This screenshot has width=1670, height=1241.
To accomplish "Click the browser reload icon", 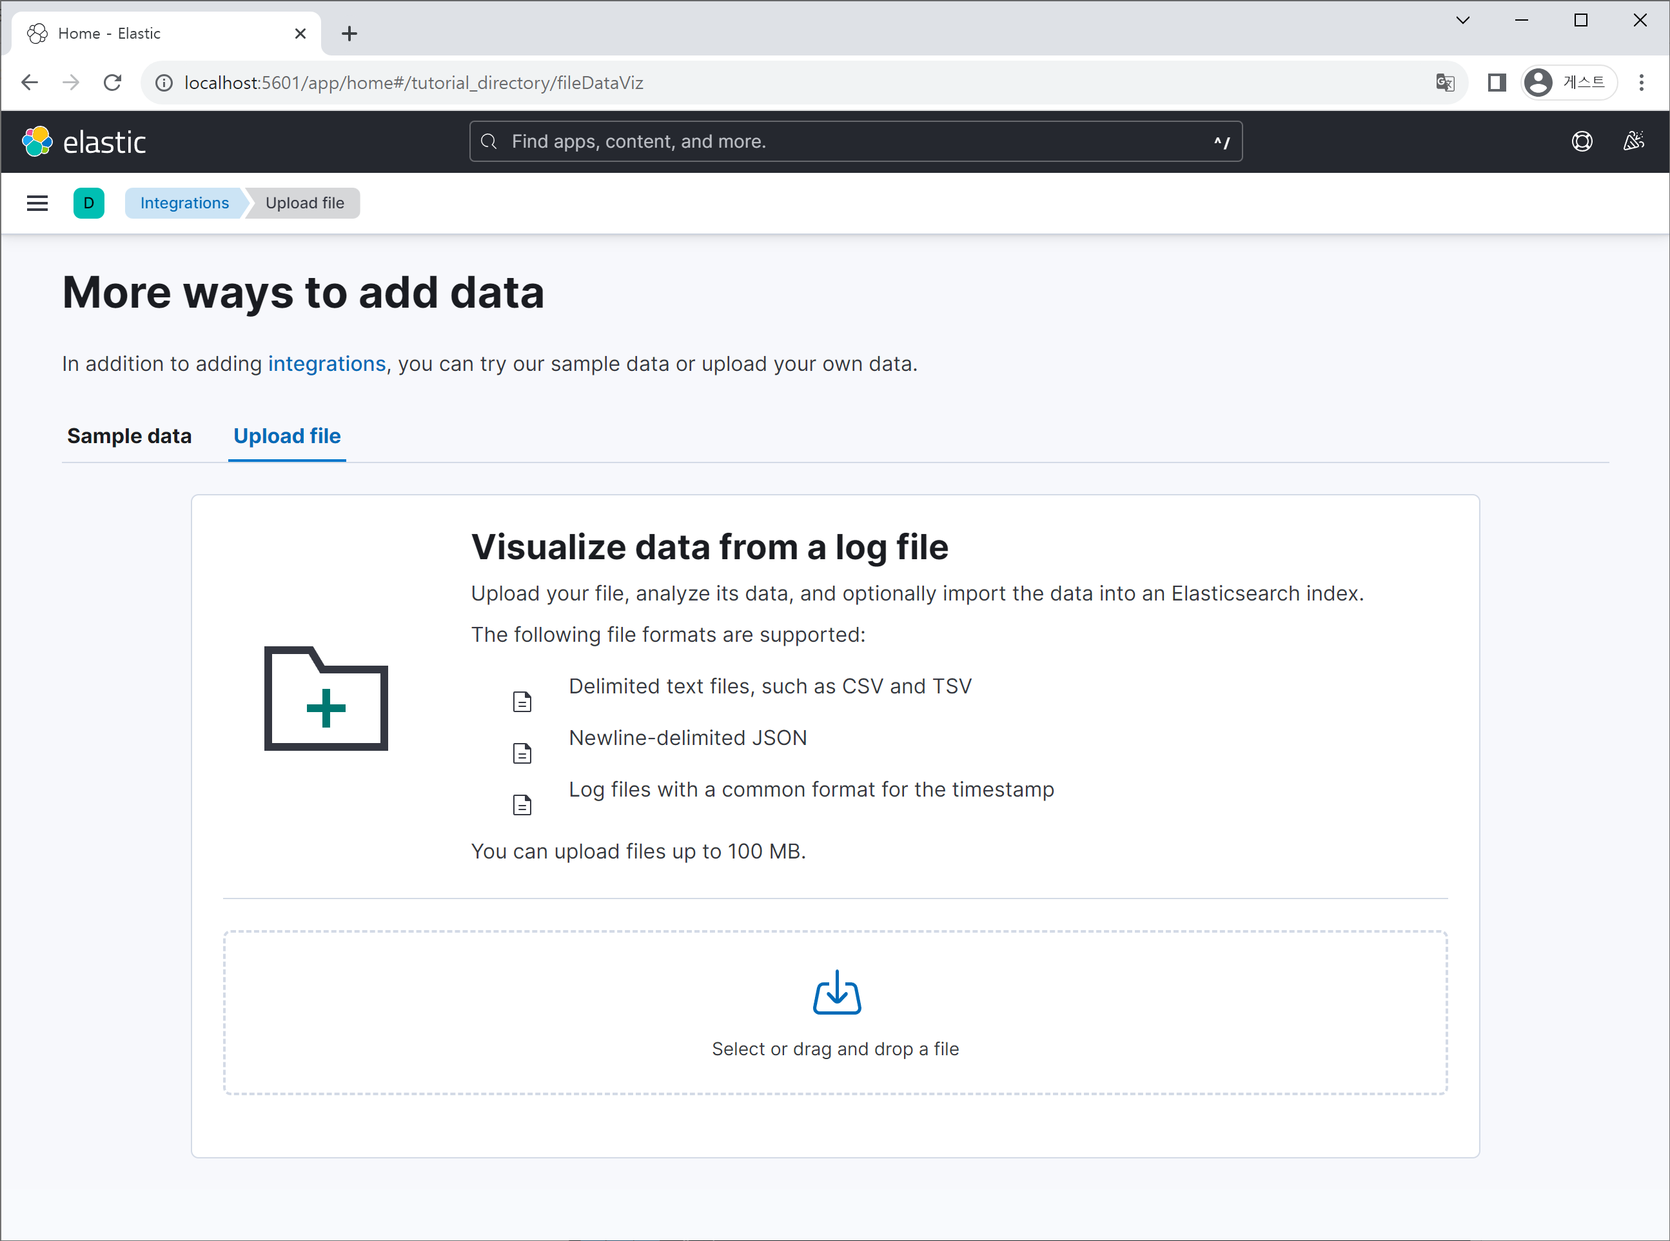I will [113, 83].
